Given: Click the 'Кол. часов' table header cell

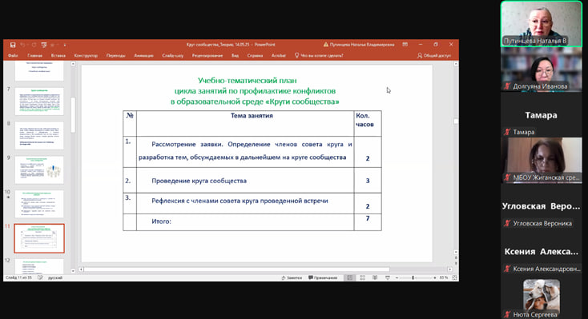Looking at the screenshot, I should (x=368, y=123).
